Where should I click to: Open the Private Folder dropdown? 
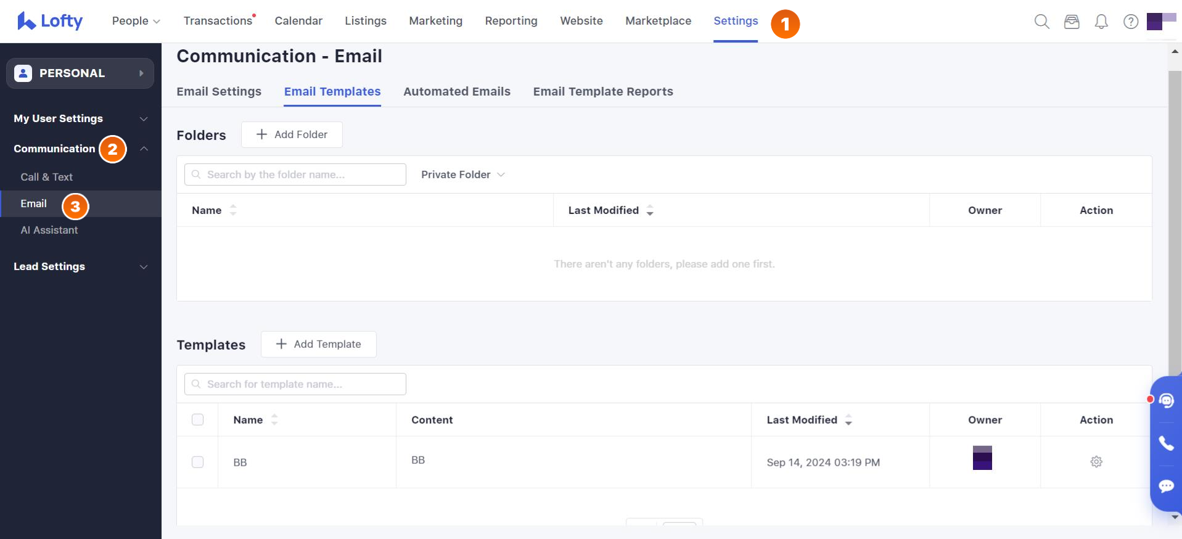pyautogui.click(x=462, y=175)
